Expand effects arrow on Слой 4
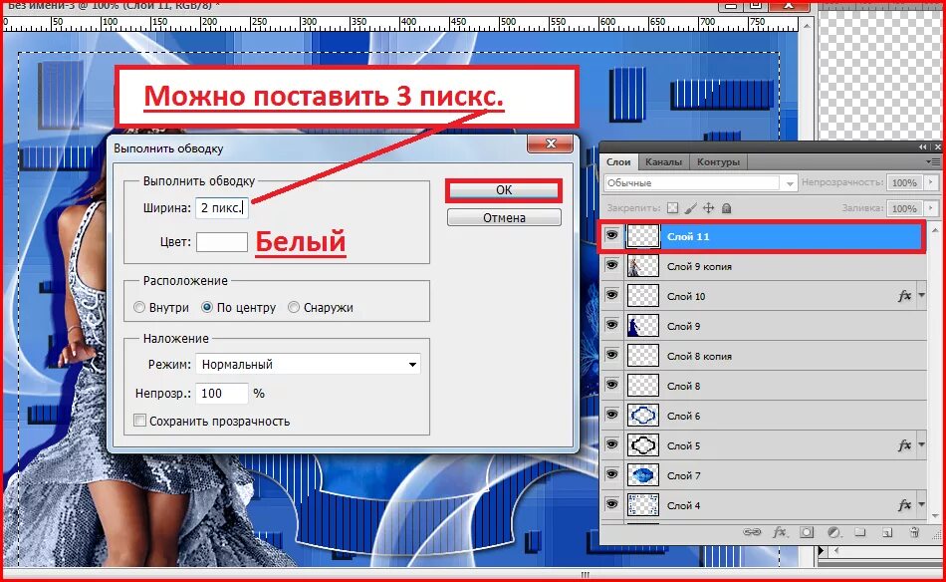 921,504
